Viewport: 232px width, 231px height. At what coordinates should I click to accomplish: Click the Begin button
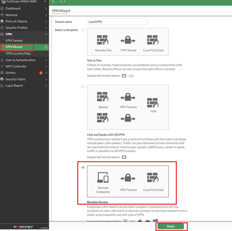pyautogui.click(x=171, y=226)
